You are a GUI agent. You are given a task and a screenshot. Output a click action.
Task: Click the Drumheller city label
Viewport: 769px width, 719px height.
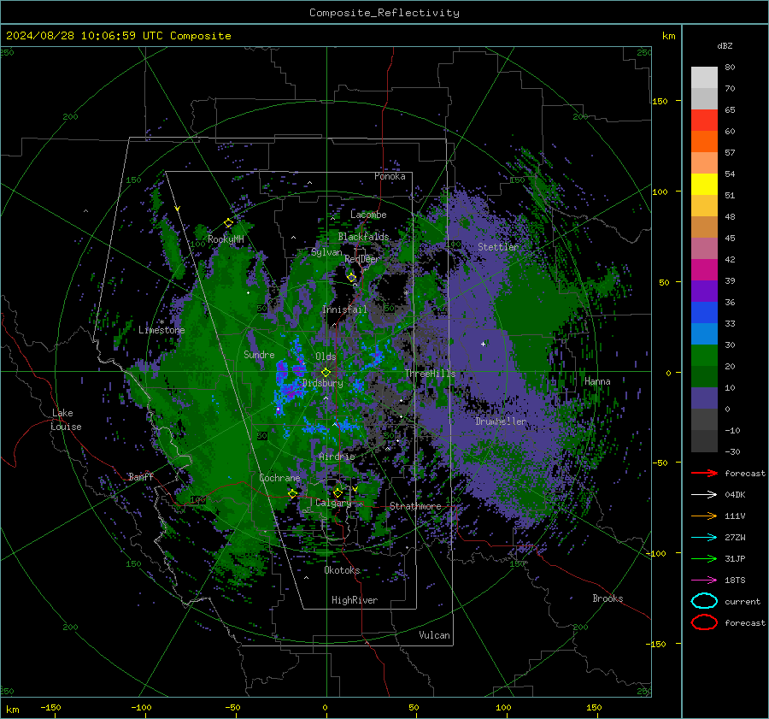[501, 421]
